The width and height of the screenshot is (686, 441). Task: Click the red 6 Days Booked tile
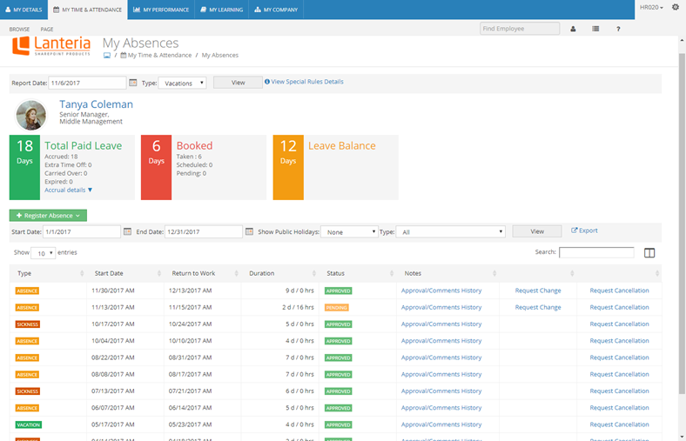click(x=156, y=167)
